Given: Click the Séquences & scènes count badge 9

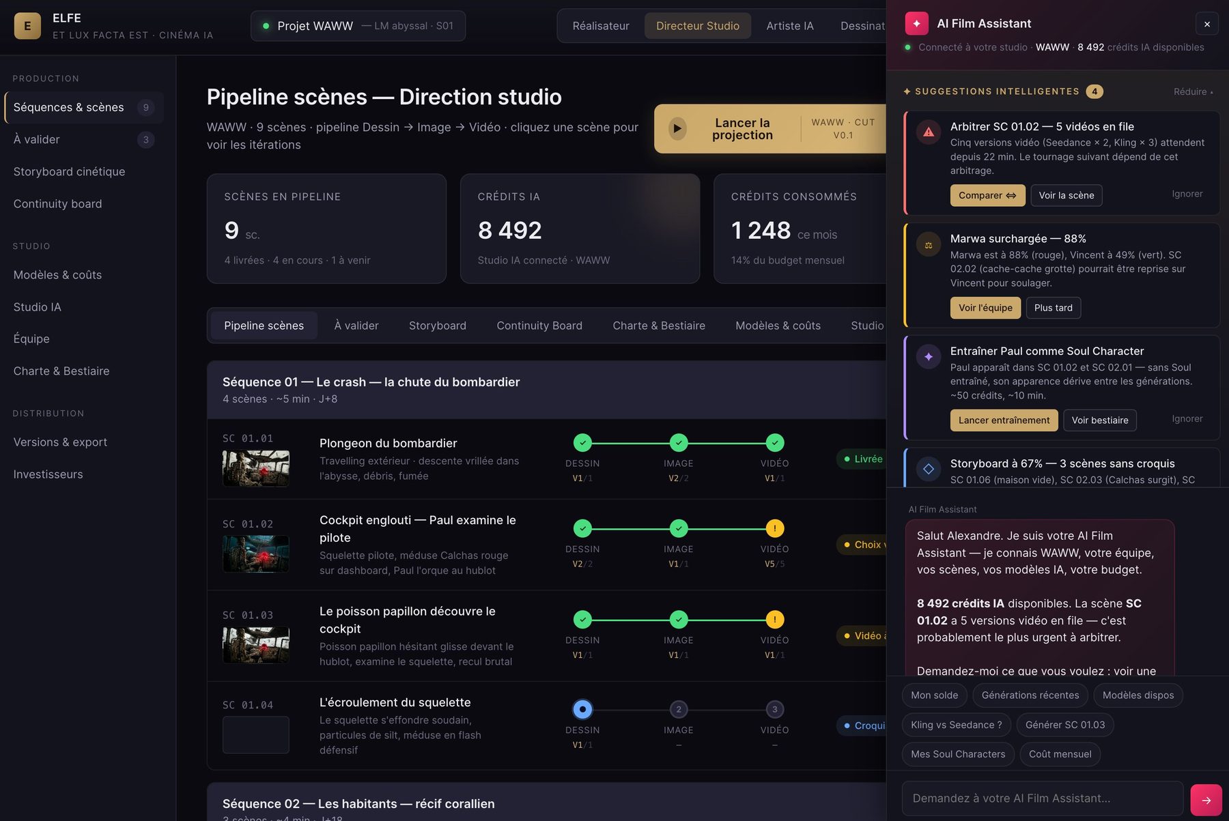Looking at the screenshot, I should tap(145, 107).
